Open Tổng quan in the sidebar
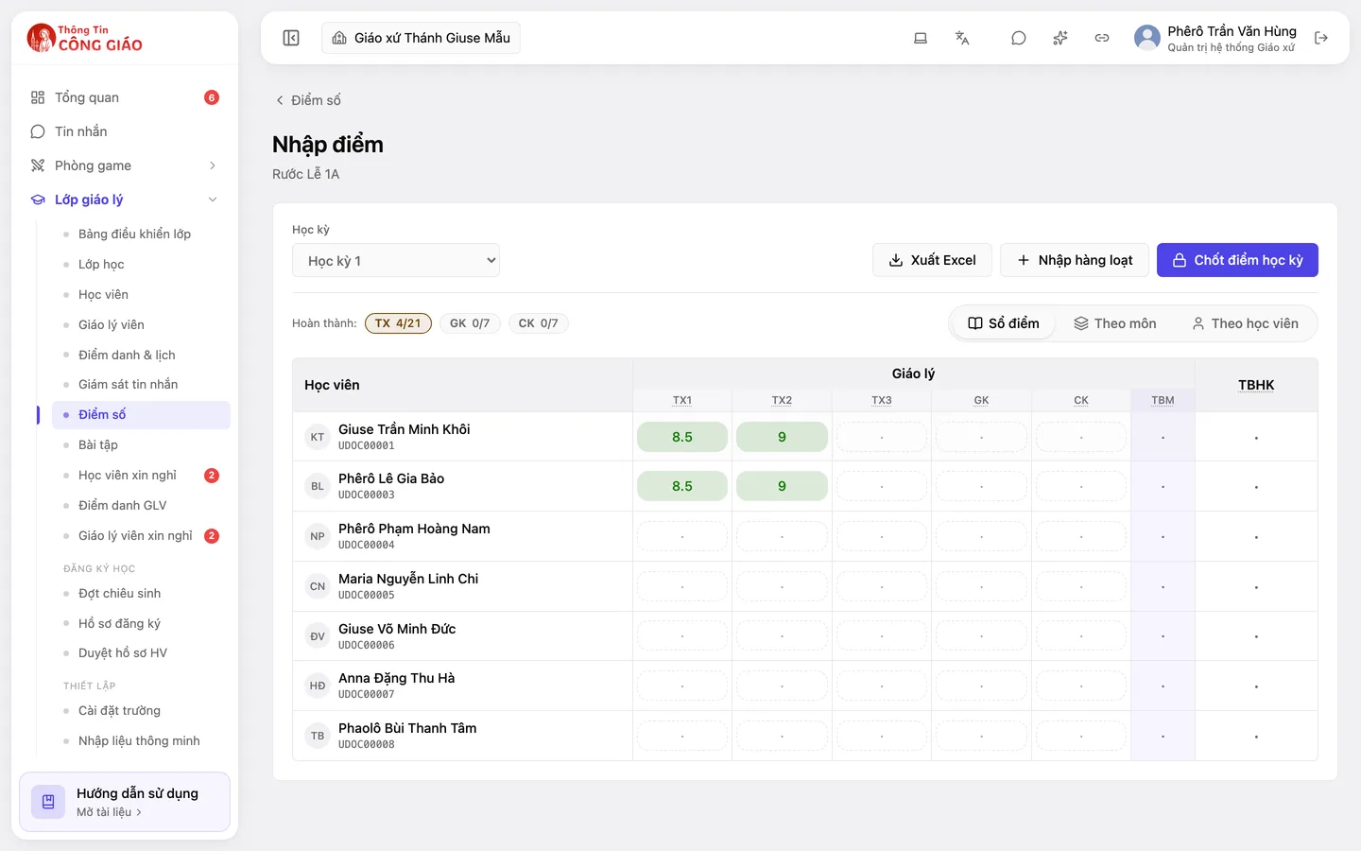The image size is (1361, 851). point(125,97)
